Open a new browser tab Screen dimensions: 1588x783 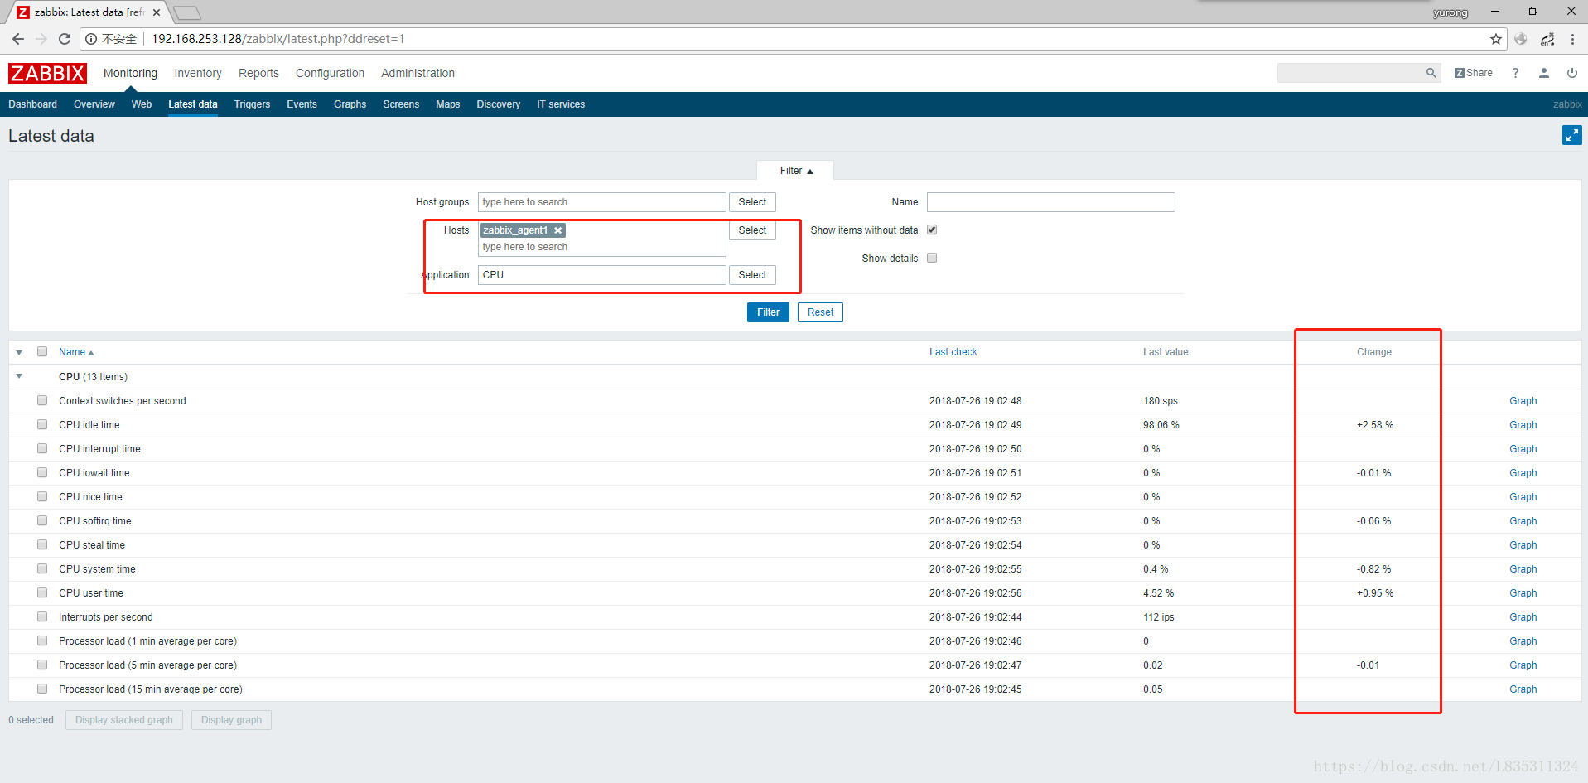pyautogui.click(x=188, y=12)
